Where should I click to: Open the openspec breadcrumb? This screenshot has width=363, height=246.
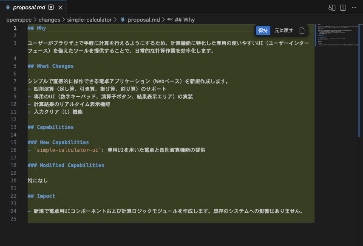[x=19, y=20]
